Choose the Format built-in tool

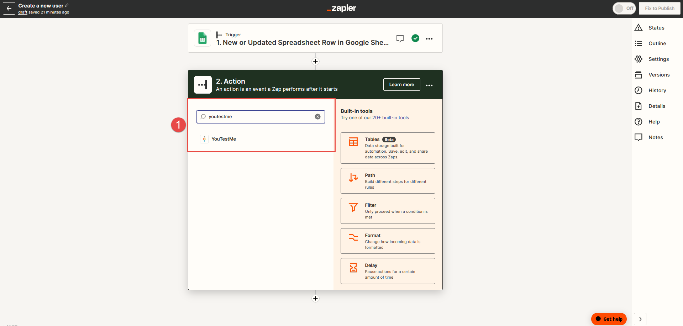point(388,241)
